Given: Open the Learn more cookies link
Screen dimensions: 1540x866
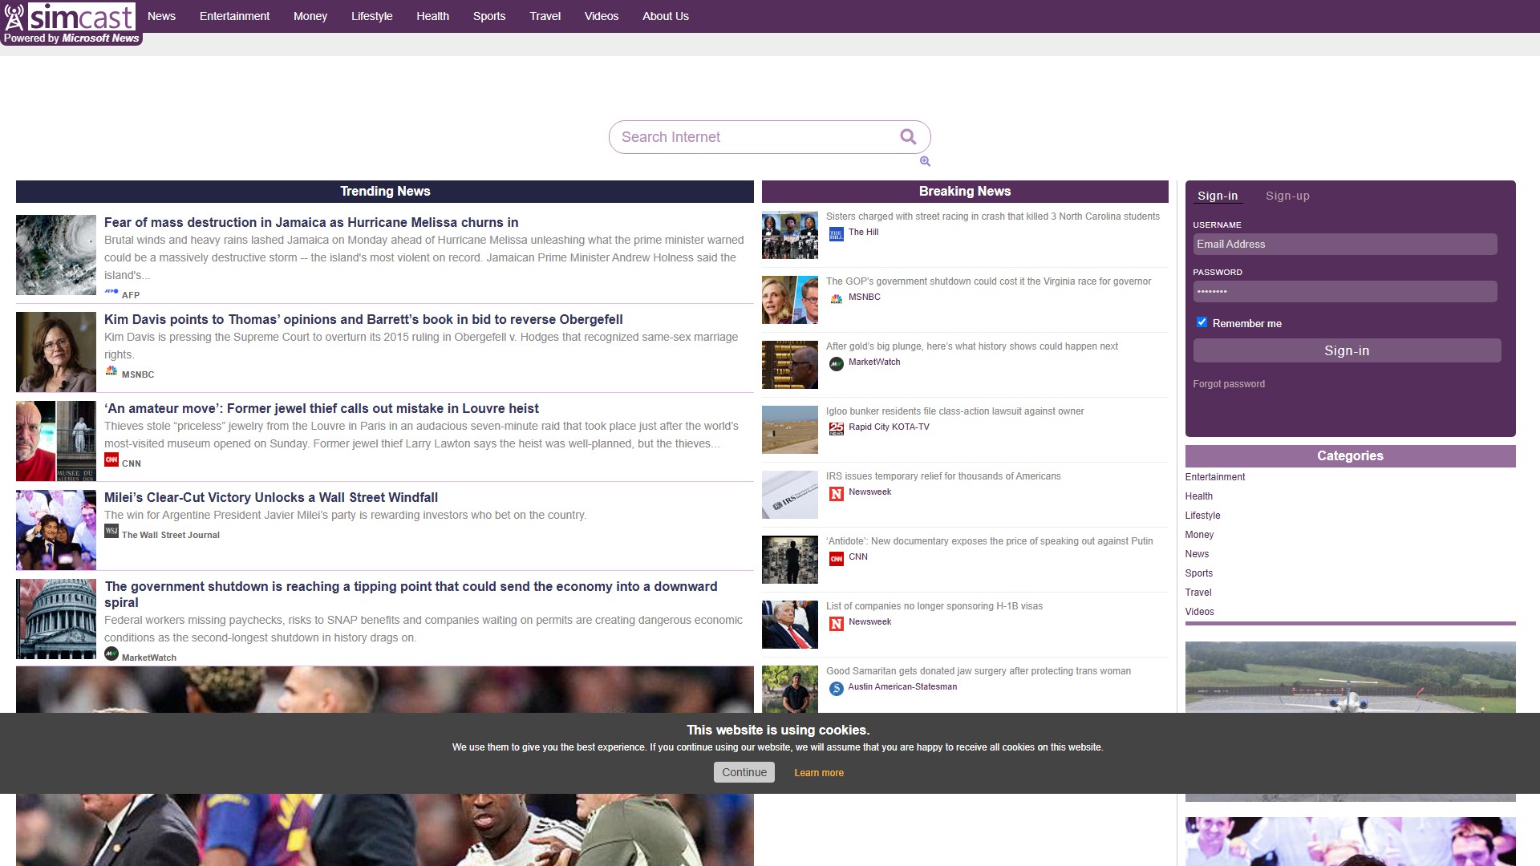Looking at the screenshot, I should tap(818, 773).
